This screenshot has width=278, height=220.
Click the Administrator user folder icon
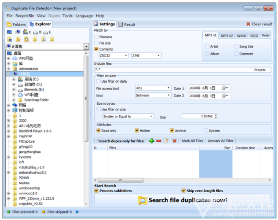coord(15,68)
